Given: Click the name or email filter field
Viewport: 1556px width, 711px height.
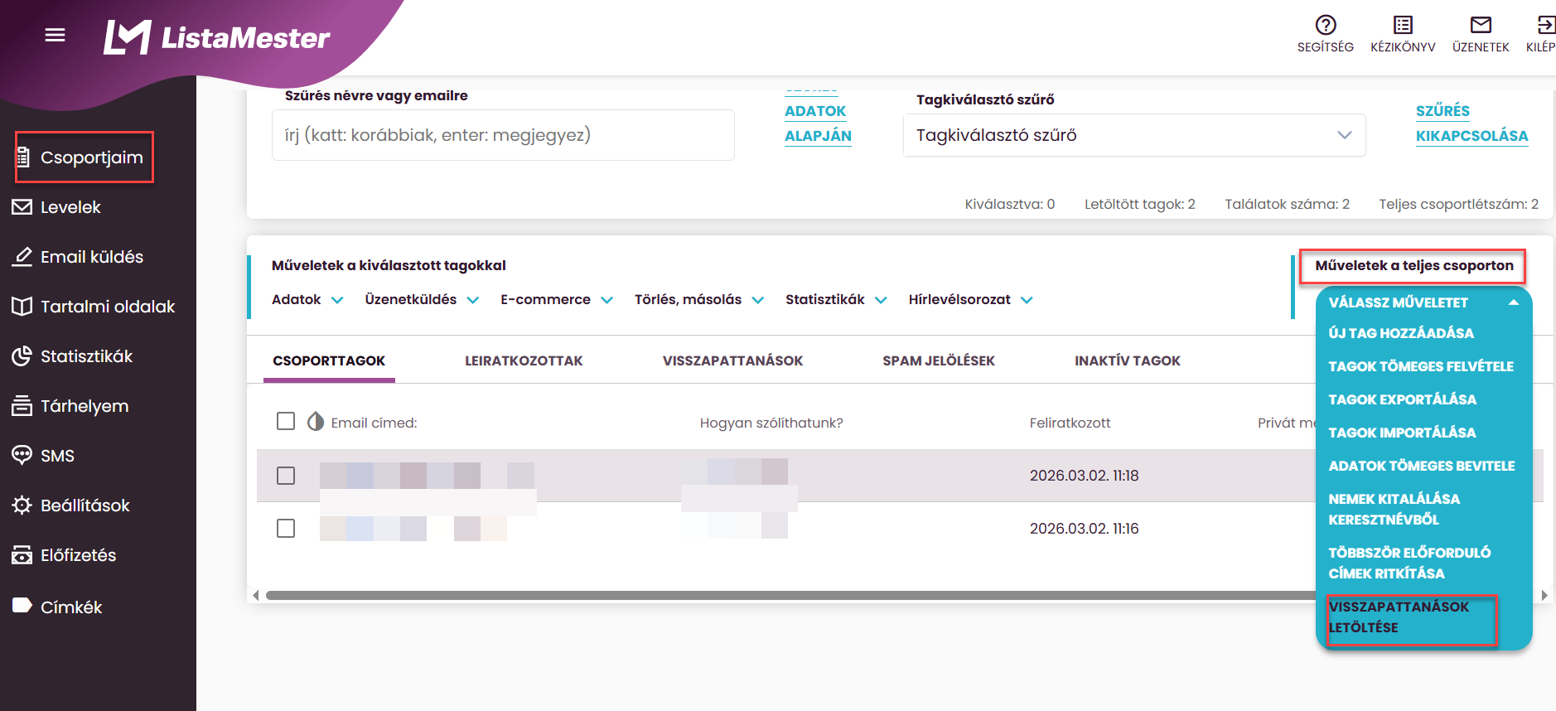Looking at the screenshot, I should click(503, 135).
